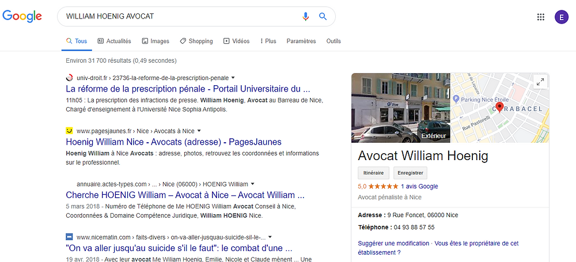Expand the univ-droit.fr result dropdown arrow

(x=233, y=78)
